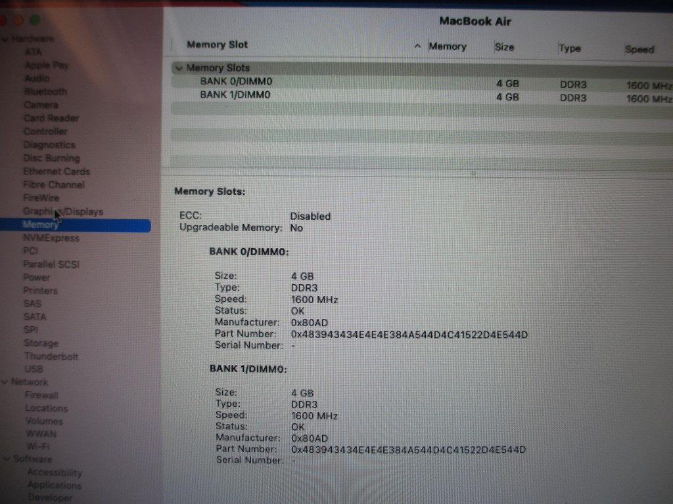The height and width of the screenshot is (504, 673).
Task: Click the MacBook Air window title
Action: pos(475,22)
